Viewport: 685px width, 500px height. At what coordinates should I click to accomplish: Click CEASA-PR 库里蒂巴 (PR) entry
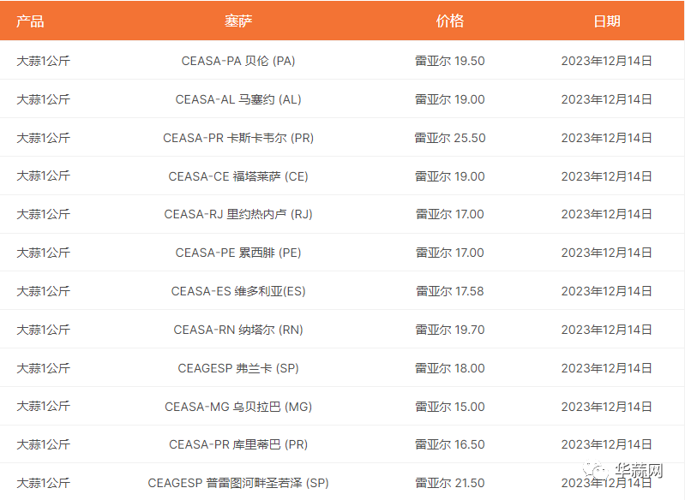click(238, 444)
